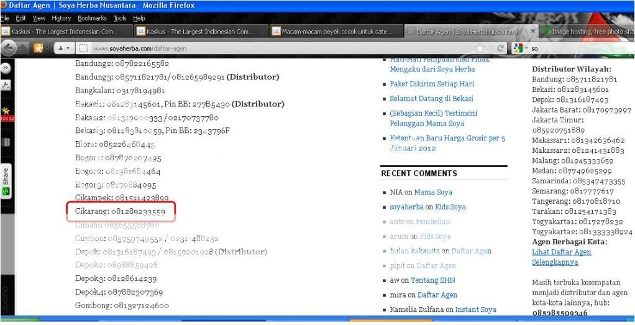The width and height of the screenshot is (635, 325).
Task: Click the wrench settings icon in sidebar
Action: coord(6,85)
